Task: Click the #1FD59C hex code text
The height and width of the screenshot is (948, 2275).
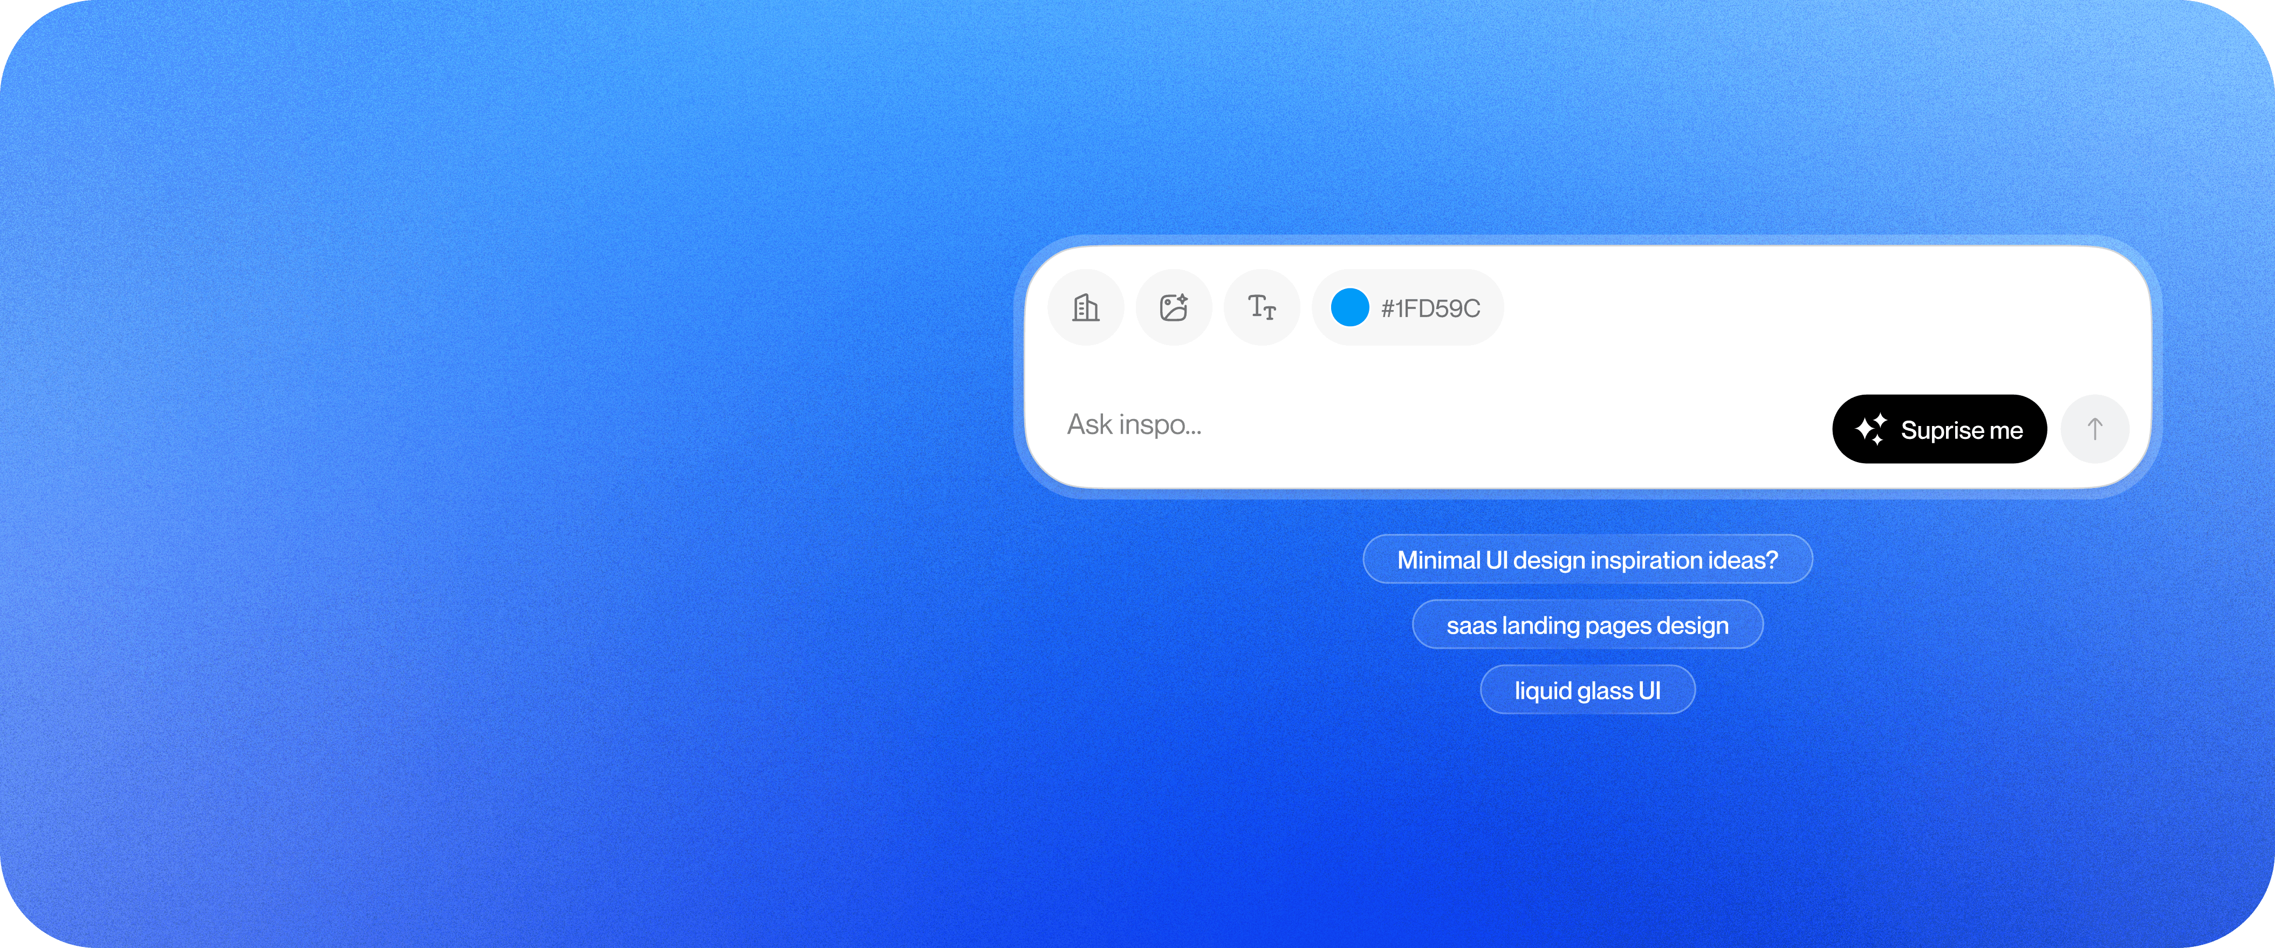Action: tap(1430, 308)
